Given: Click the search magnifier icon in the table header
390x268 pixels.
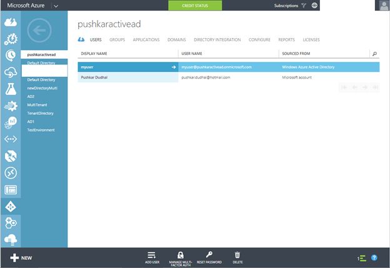Looking at the screenshot, I should pyautogui.click(x=374, y=54).
